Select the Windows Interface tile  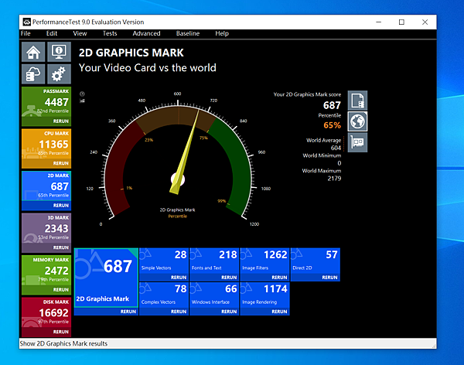pos(214,295)
